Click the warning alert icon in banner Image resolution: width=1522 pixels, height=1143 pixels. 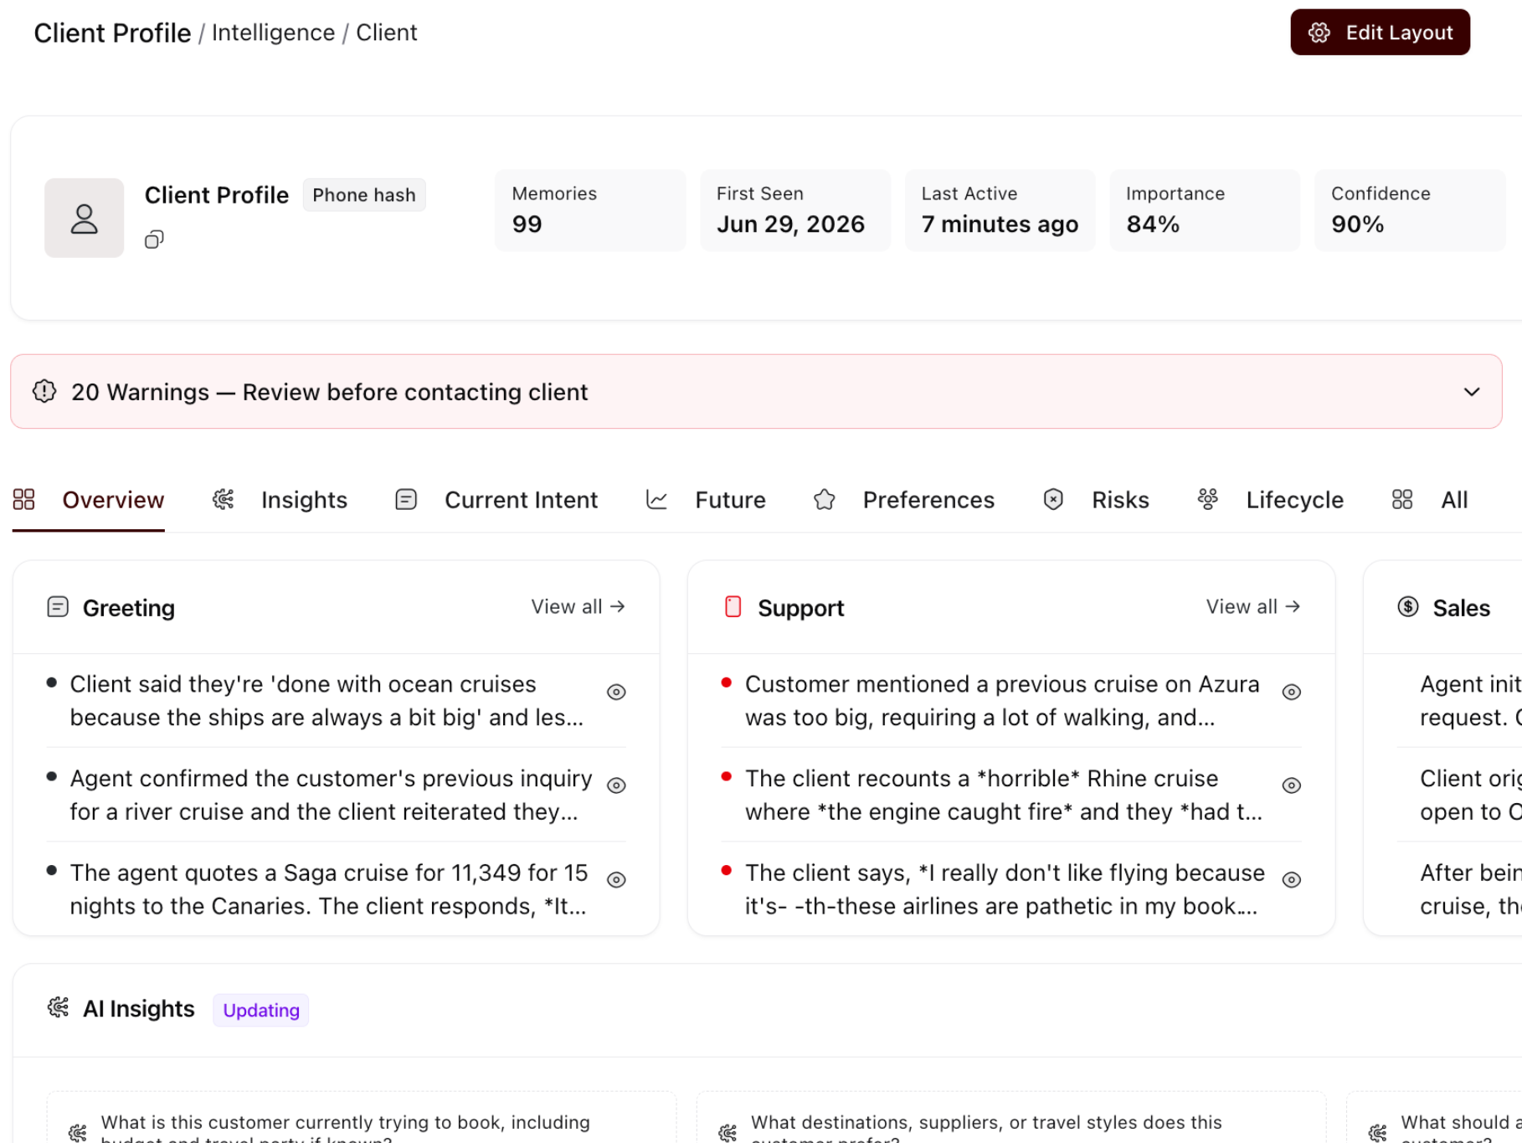44,391
